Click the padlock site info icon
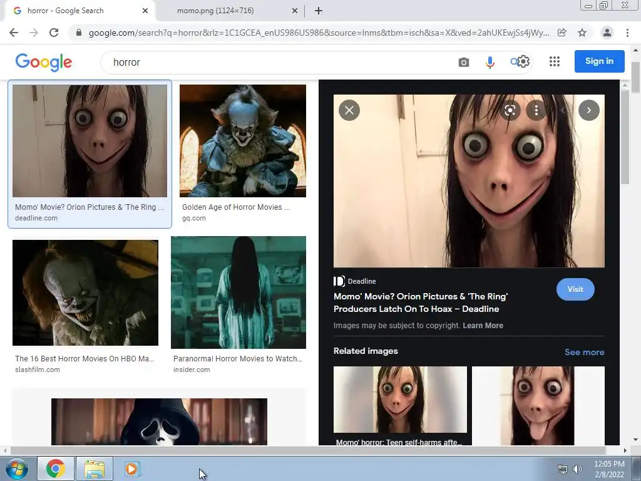This screenshot has height=481, width=641. (x=79, y=33)
